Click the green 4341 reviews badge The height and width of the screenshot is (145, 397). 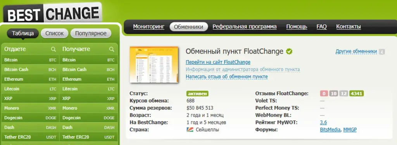pos(357,94)
